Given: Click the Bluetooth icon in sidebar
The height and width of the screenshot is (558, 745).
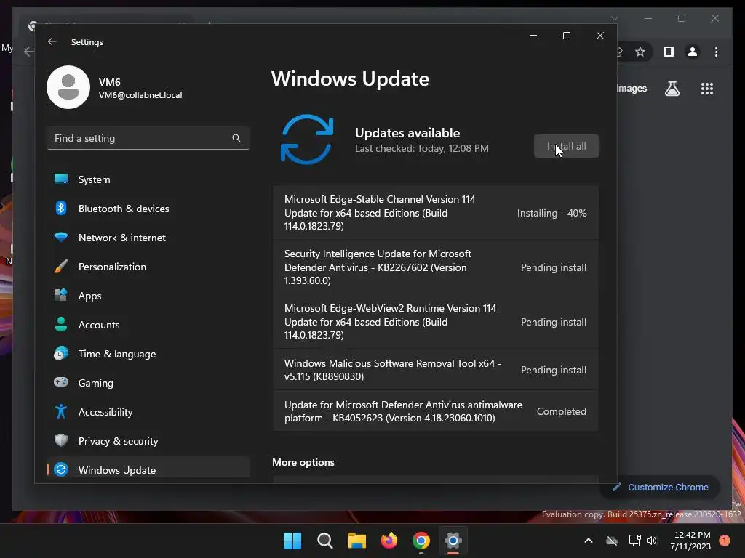Looking at the screenshot, I should coord(61,208).
